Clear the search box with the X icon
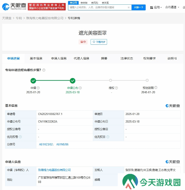Viewport: 185px width, 190px height. [x=128, y=7]
